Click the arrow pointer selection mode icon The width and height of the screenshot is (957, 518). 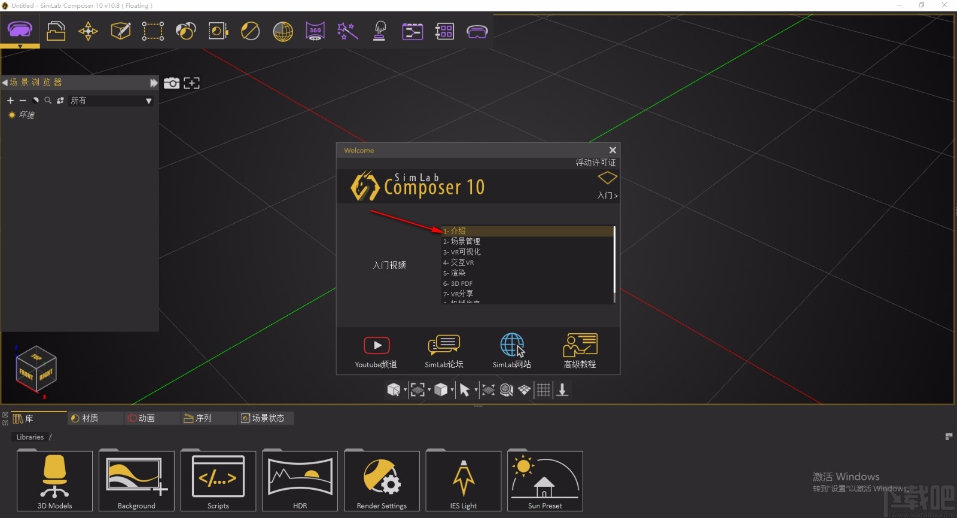[x=464, y=390]
